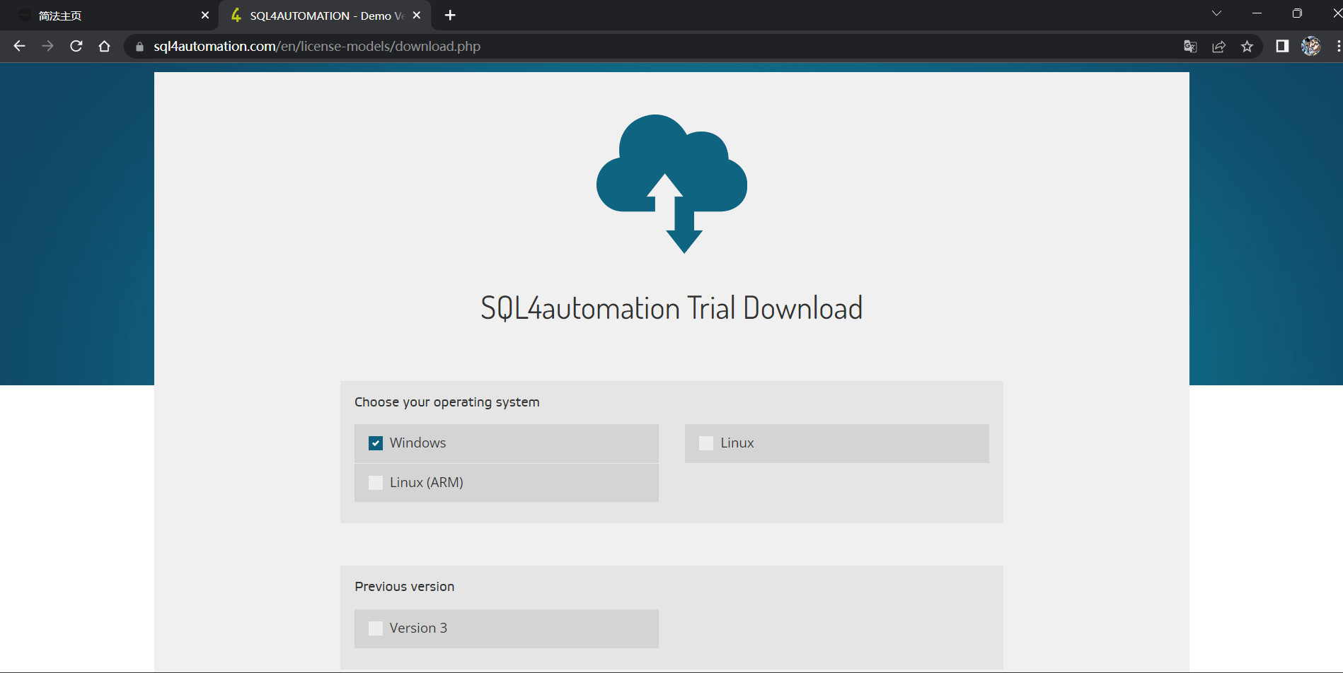Open the tab search chevron
Screen dimensions: 1343x673
pos(1216,13)
